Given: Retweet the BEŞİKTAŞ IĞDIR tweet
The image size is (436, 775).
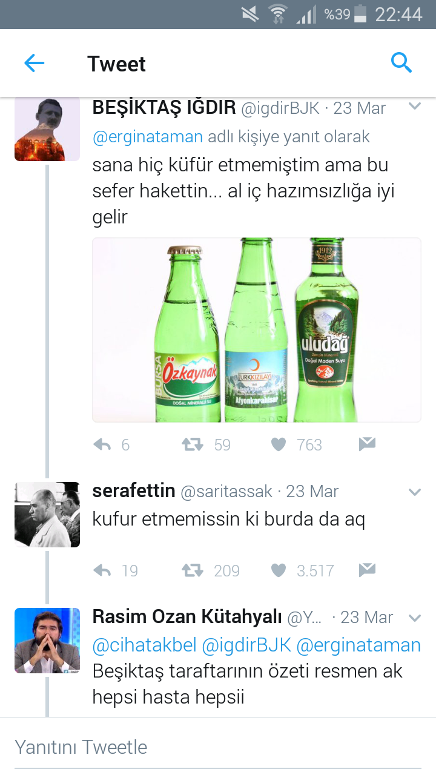Looking at the screenshot, I should point(193,445).
